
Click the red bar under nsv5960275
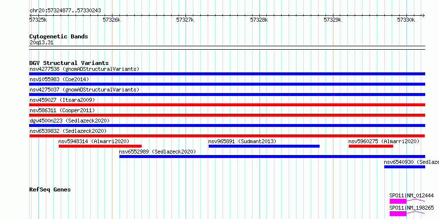pyautogui.click(x=371, y=146)
